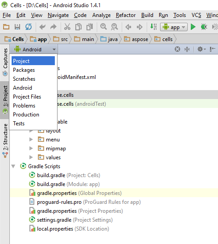The height and width of the screenshot is (244, 218).
Task: Click Cells breadcrumb in navigation bar
Action: pyautogui.click(x=14, y=39)
